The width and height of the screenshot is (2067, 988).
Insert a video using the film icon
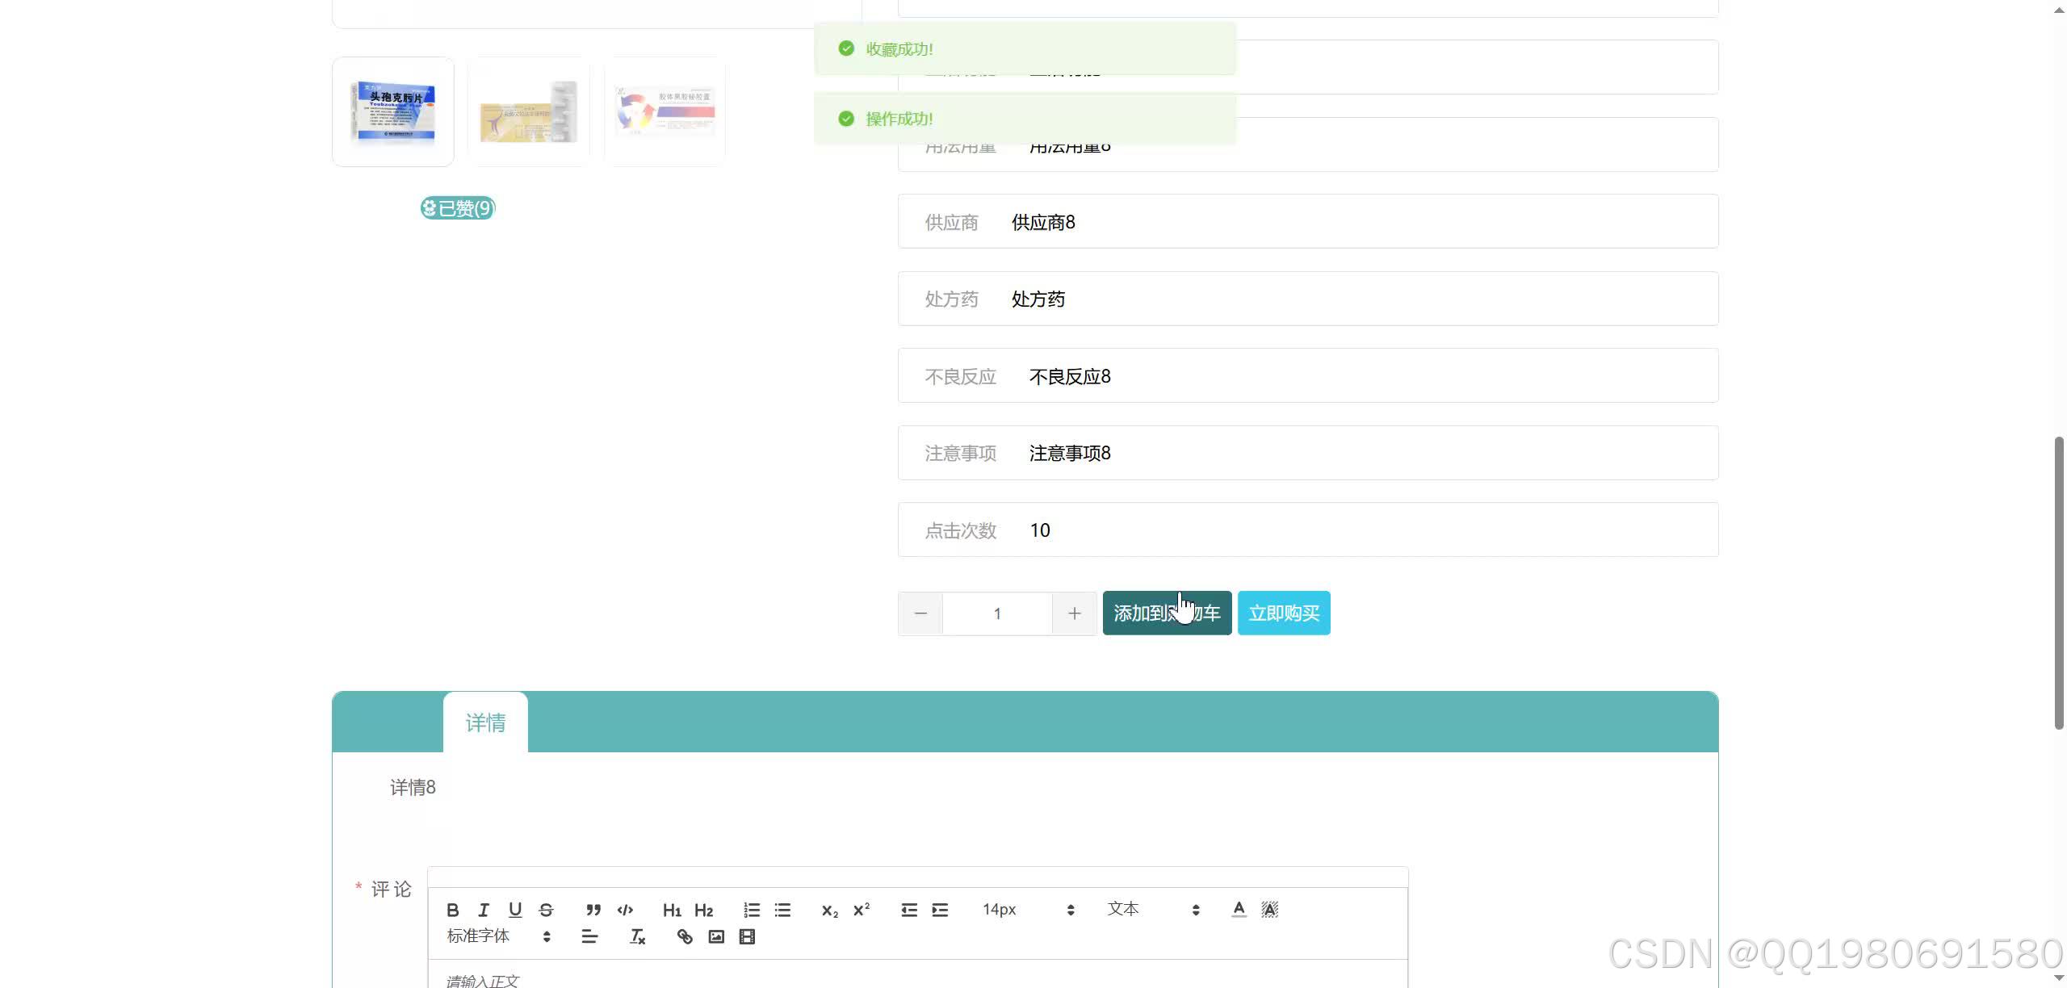[x=747, y=936]
